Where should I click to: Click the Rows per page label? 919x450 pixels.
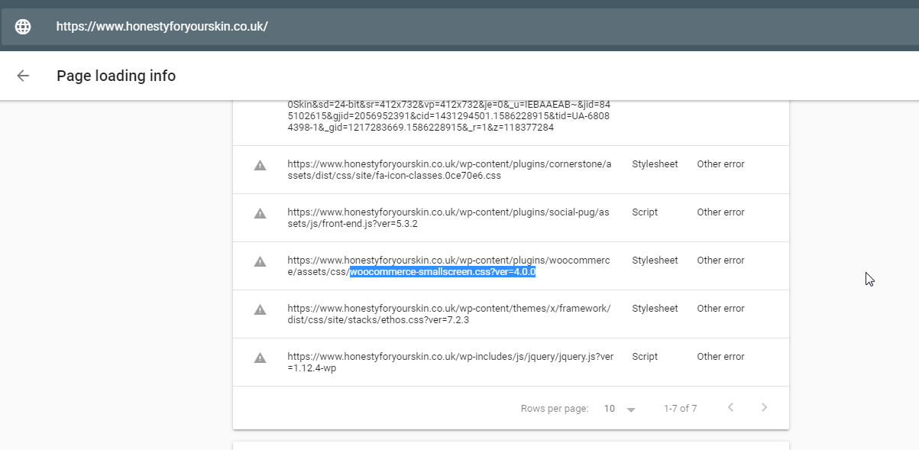pyautogui.click(x=555, y=409)
